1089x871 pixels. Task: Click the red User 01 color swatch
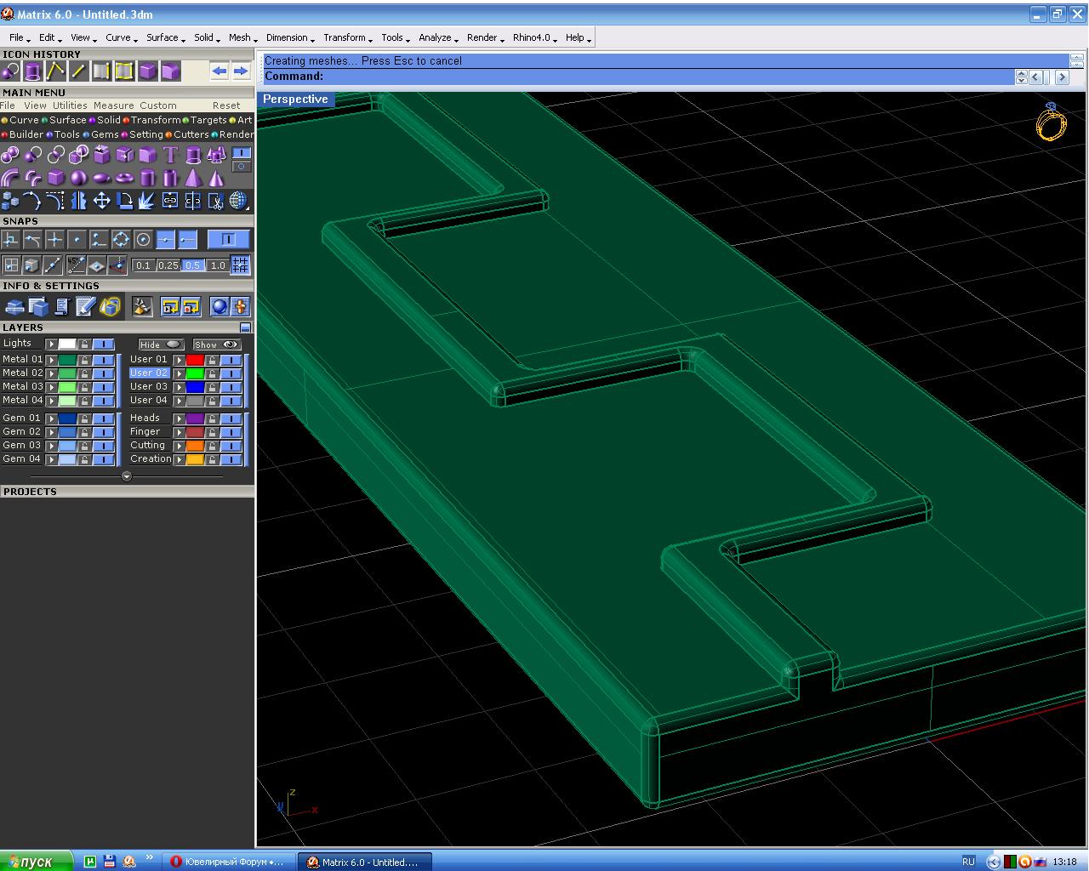(195, 360)
